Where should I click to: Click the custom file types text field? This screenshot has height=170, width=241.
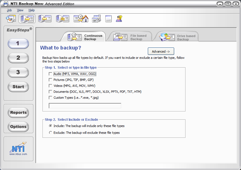(x=85, y=106)
